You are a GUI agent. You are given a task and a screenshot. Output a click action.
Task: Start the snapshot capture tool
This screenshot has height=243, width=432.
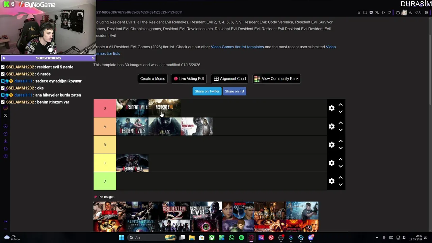365,12
